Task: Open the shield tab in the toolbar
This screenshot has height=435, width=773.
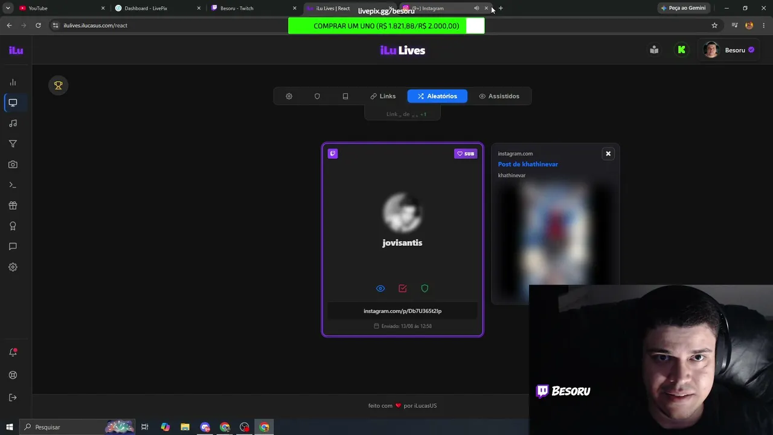Action: 317,96
